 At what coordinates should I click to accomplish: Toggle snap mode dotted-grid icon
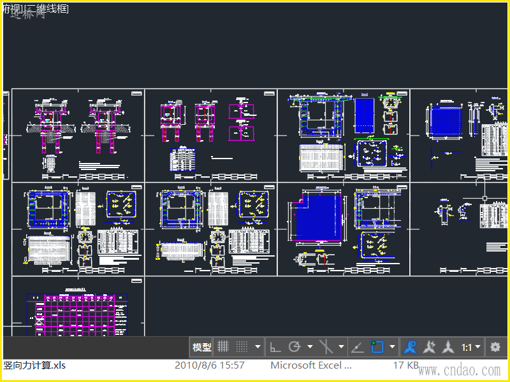pyautogui.click(x=242, y=347)
